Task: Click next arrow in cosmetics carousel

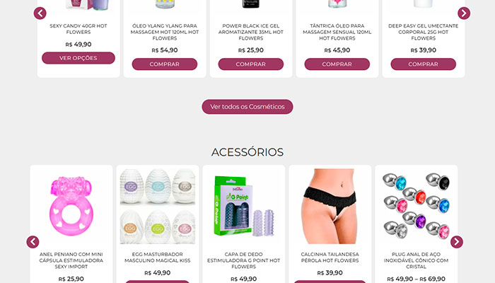Action: [464, 13]
